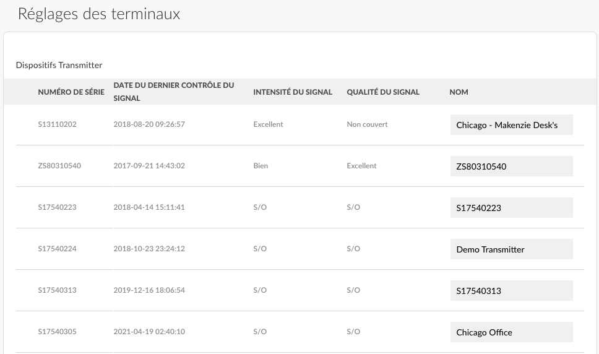Click the 'Nom' column header
Viewport: 599px width, 354px height.
click(x=459, y=92)
